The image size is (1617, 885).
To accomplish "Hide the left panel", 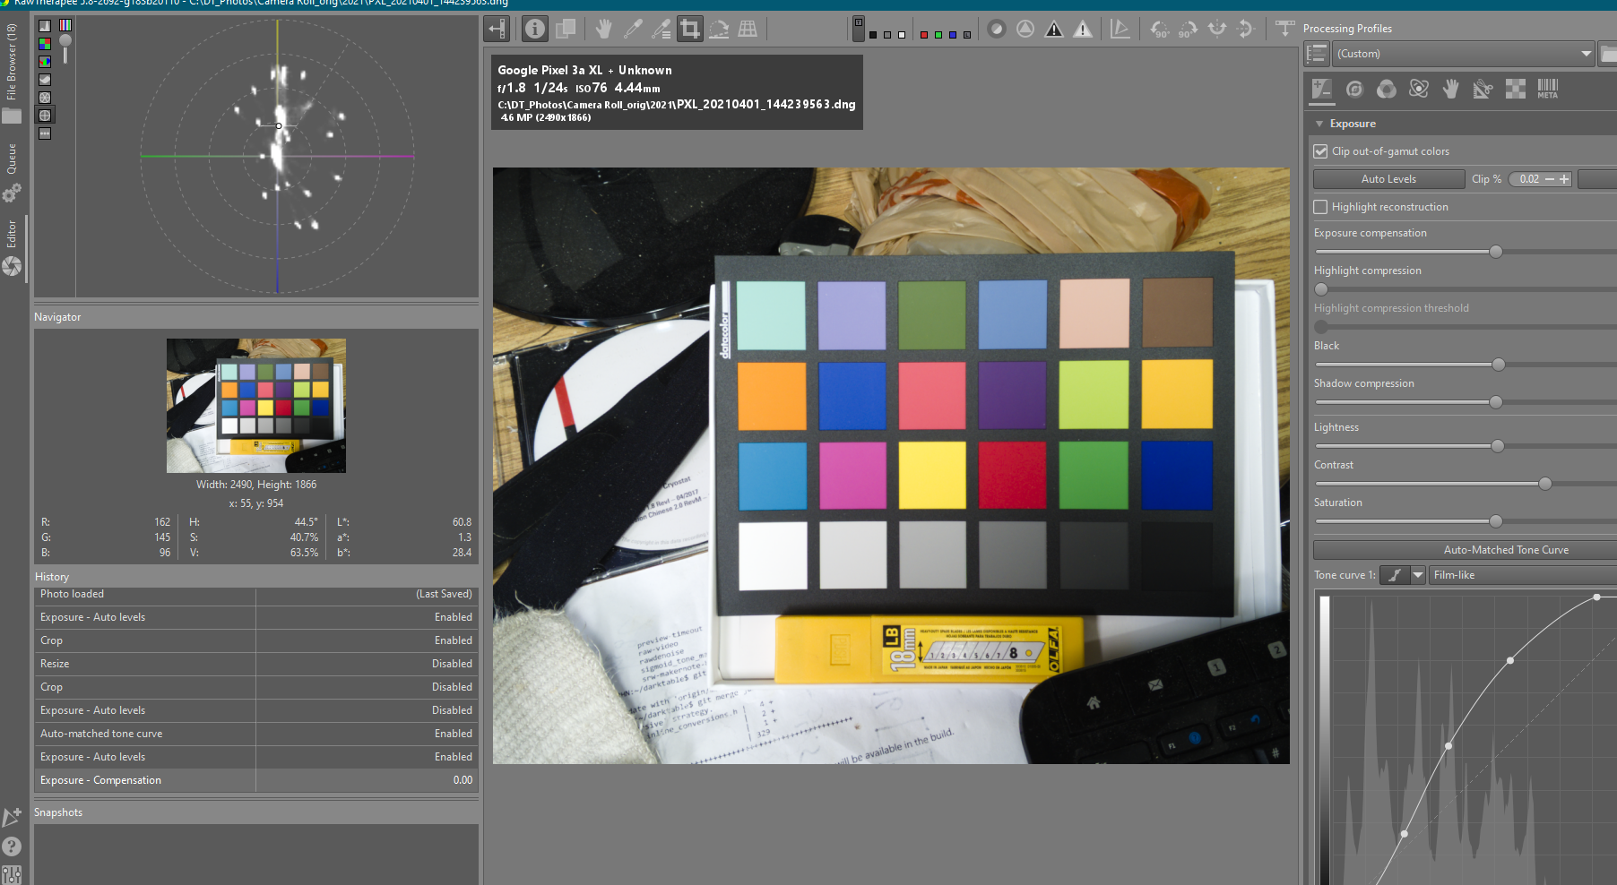I will [x=497, y=29].
